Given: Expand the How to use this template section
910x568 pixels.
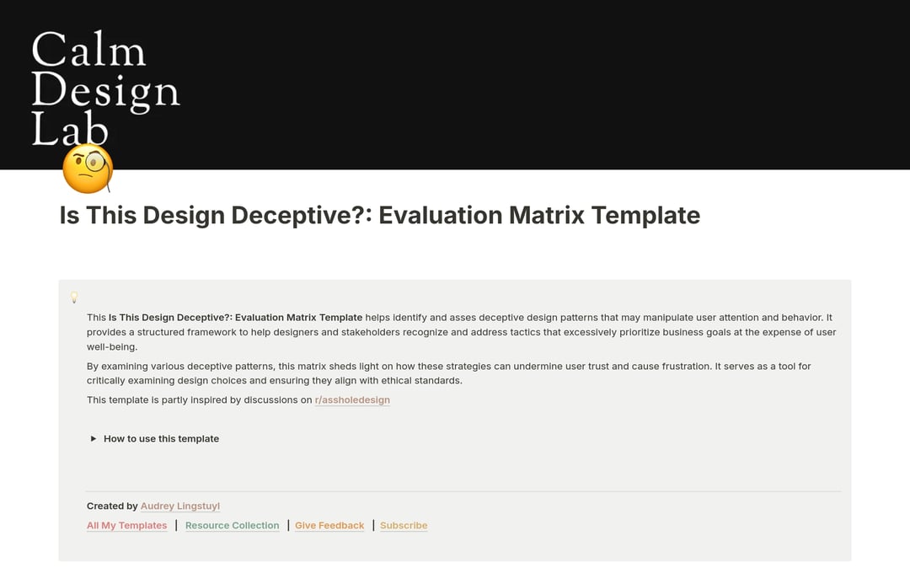Looking at the screenshot, I should [x=161, y=438].
